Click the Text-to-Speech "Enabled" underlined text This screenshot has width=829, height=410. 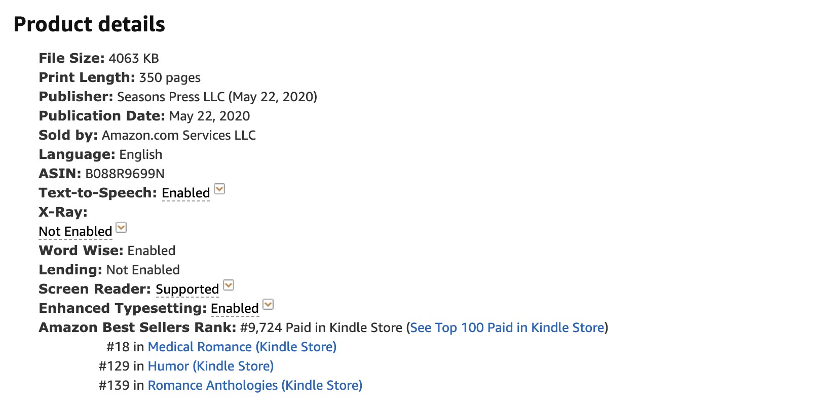[185, 193]
